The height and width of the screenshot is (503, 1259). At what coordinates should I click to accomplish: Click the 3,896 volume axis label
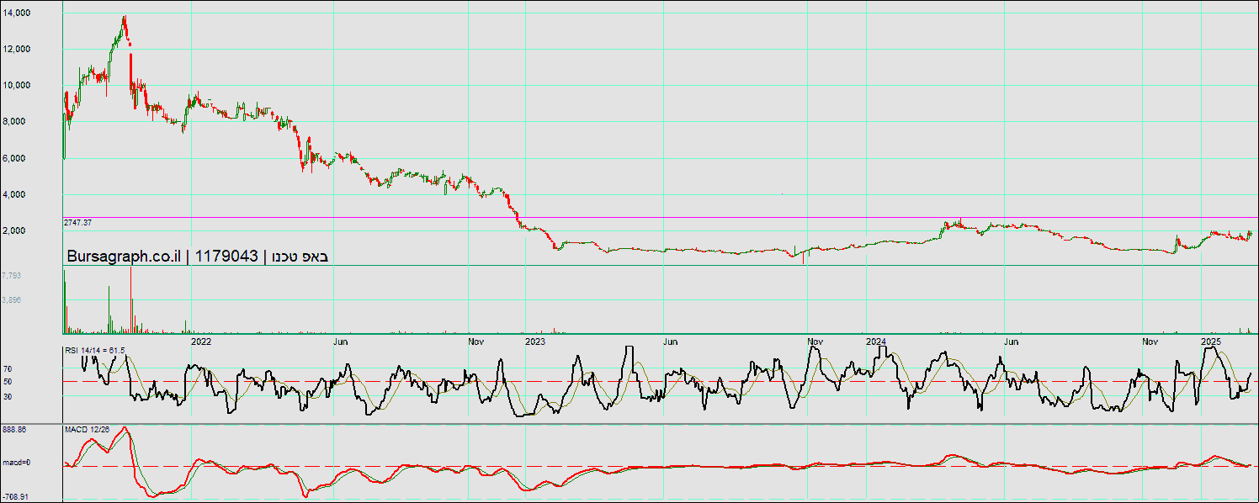pyautogui.click(x=11, y=299)
